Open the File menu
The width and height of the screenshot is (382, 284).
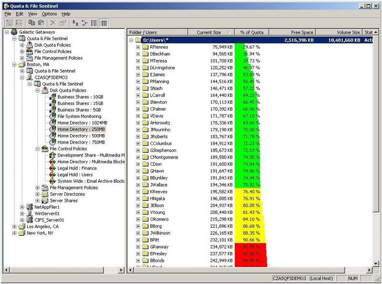[x=8, y=14]
